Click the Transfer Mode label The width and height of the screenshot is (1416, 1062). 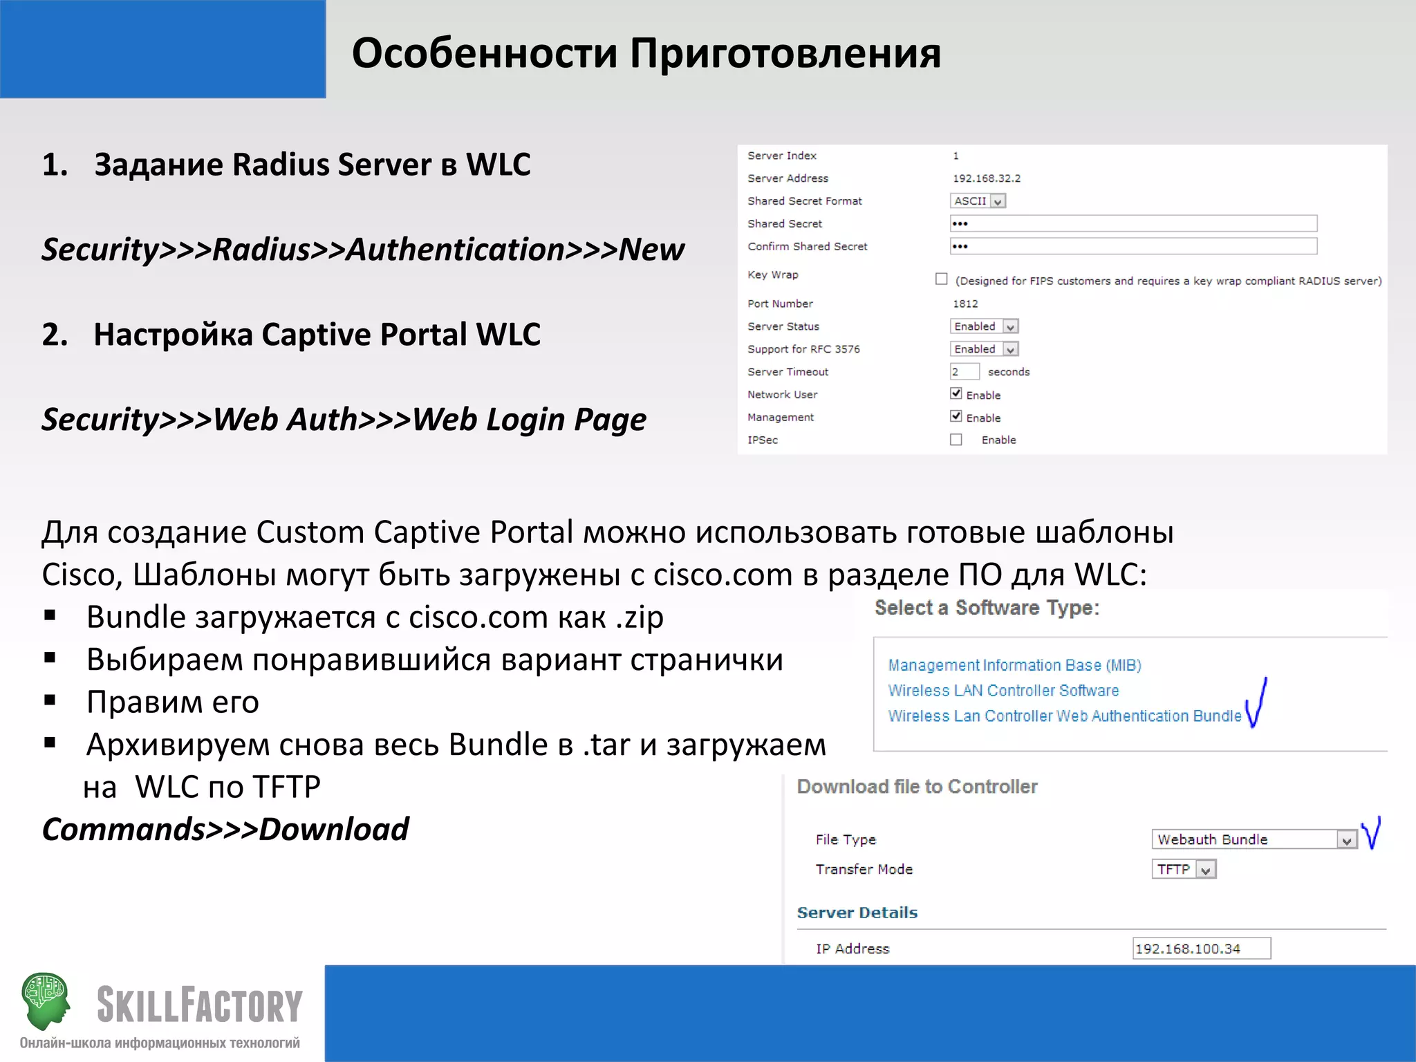pyautogui.click(x=864, y=869)
